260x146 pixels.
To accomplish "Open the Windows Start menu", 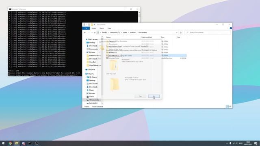I will [3, 143].
